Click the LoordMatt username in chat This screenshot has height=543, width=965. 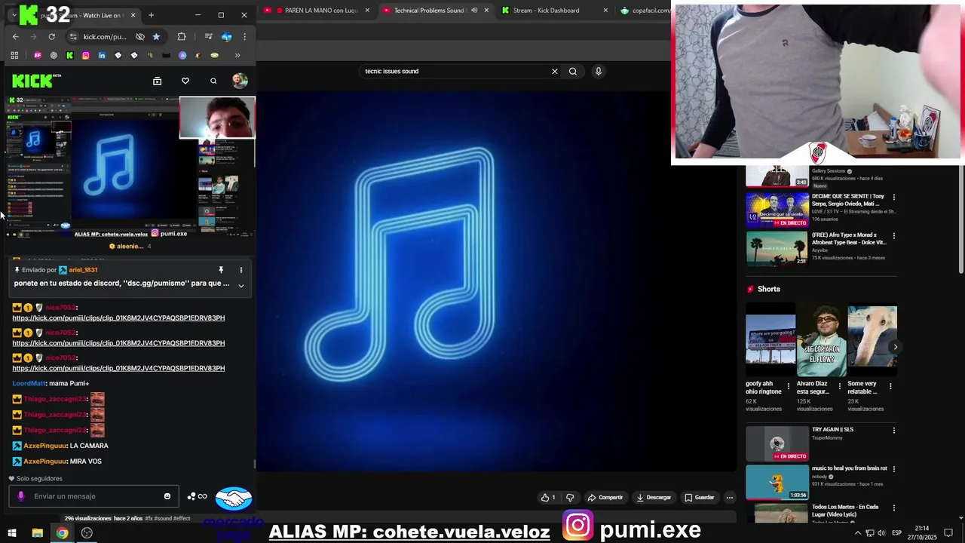[x=29, y=383]
